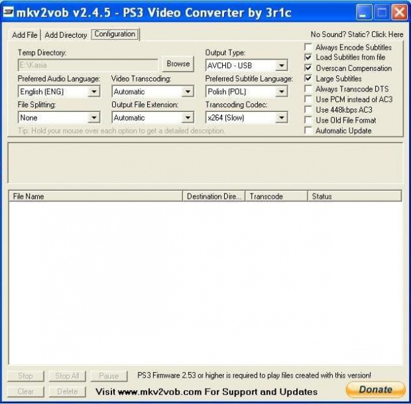The width and height of the screenshot is (411, 404).
Task: Click the hold-your-mouse tip text
Action: click(121, 130)
